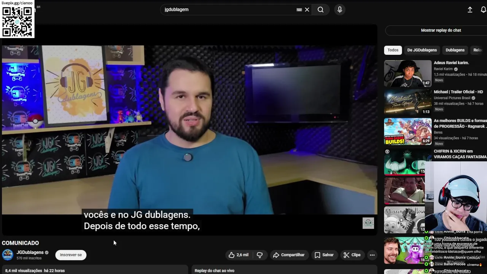Viewport: 487px width, 274px height.
Task: Select the Dublagens filter chip
Action: pyautogui.click(x=455, y=50)
